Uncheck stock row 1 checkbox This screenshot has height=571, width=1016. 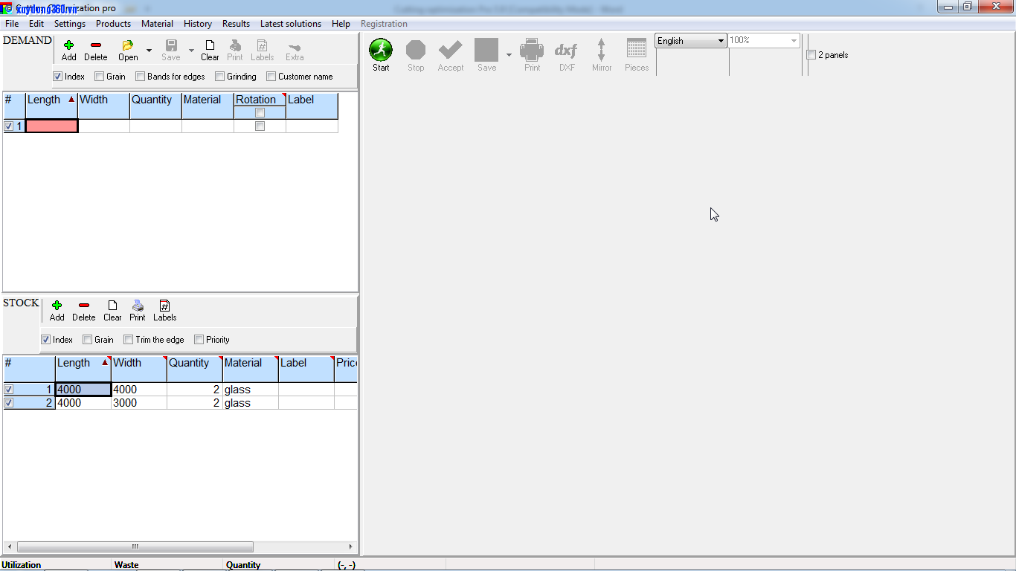[8, 390]
